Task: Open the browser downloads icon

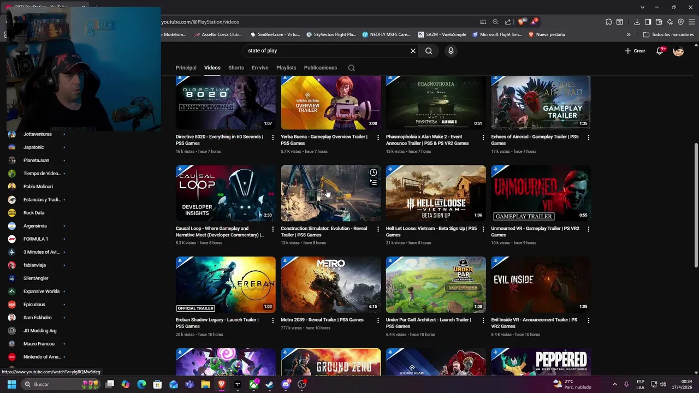Action: coord(637,22)
